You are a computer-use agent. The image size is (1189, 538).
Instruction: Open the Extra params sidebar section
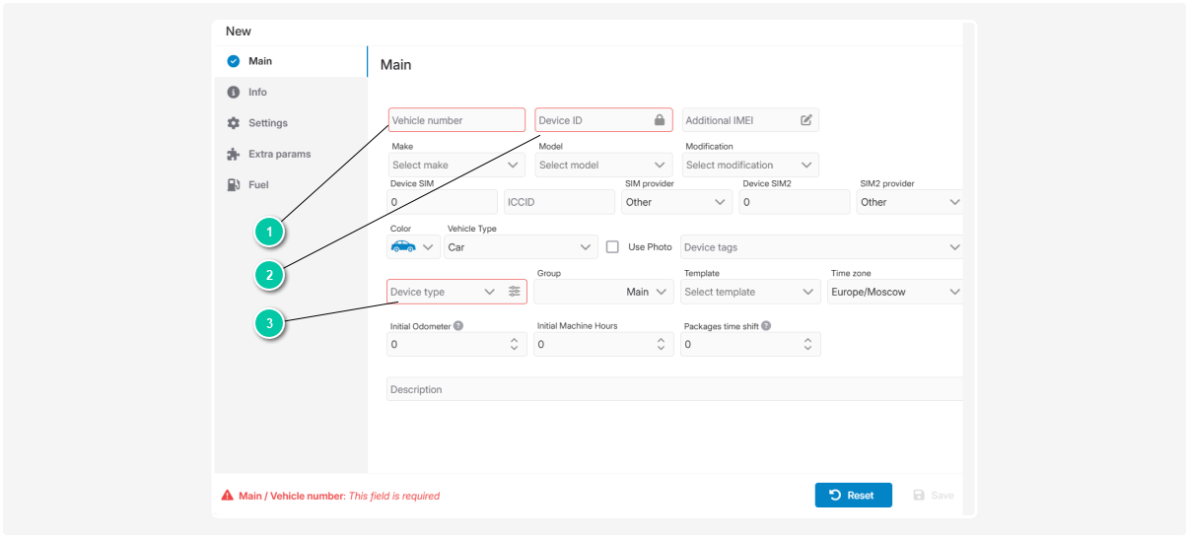pyautogui.click(x=279, y=154)
